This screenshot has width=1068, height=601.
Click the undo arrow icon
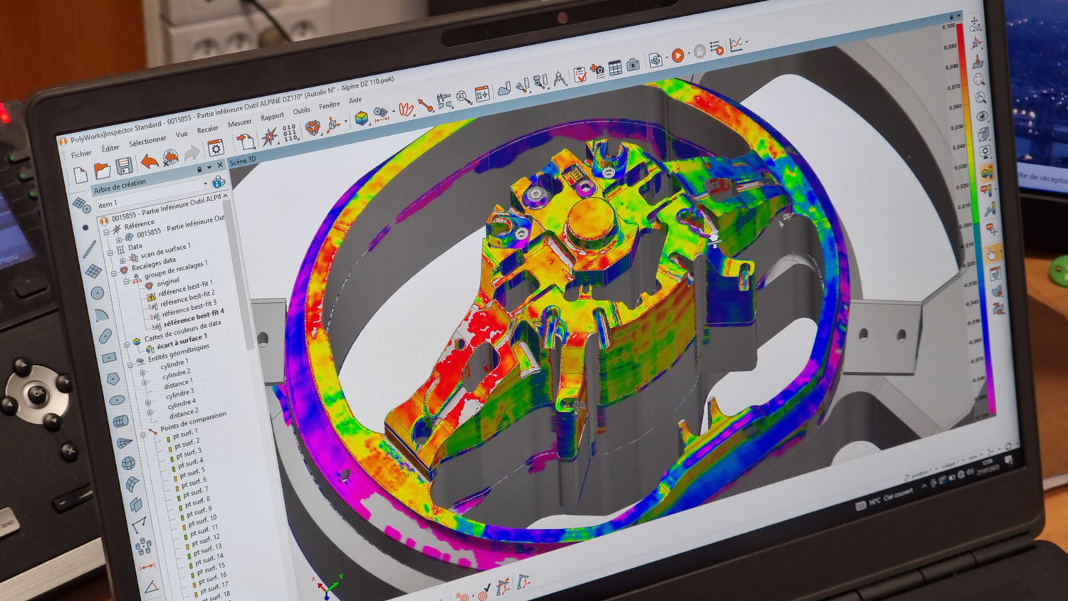pyautogui.click(x=150, y=162)
